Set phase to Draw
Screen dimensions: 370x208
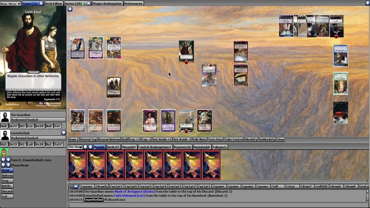coord(7,170)
